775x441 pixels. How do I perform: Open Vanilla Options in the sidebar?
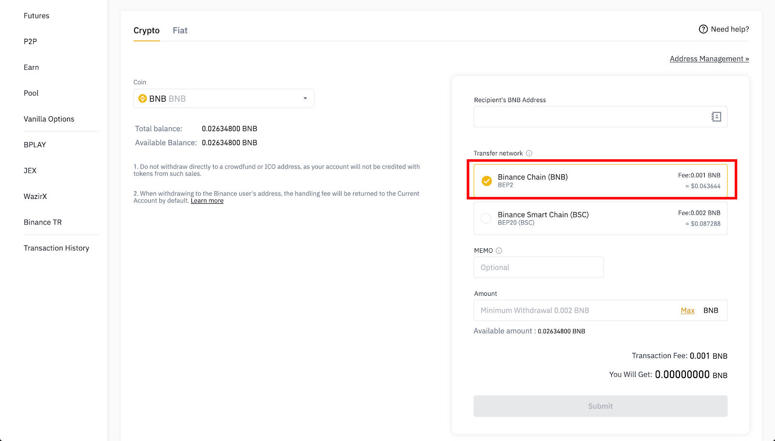tap(49, 119)
